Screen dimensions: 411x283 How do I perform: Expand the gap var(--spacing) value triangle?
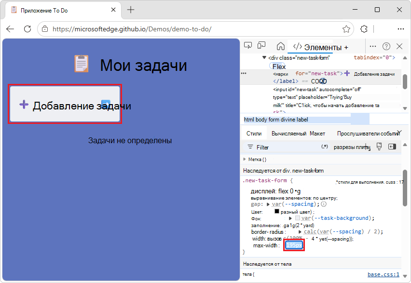click(268, 204)
